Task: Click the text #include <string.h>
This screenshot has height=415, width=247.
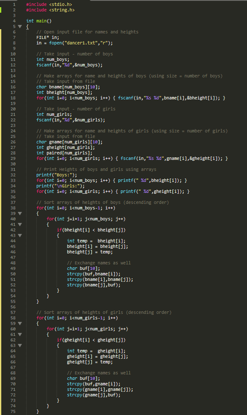Action: tap(51, 10)
